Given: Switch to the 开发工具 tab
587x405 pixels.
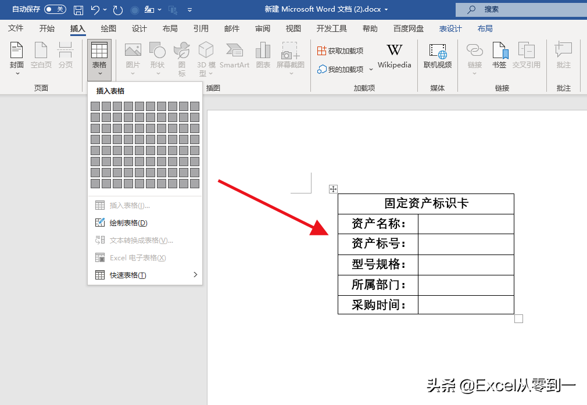Looking at the screenshot, I should click(x=331, y=28).
